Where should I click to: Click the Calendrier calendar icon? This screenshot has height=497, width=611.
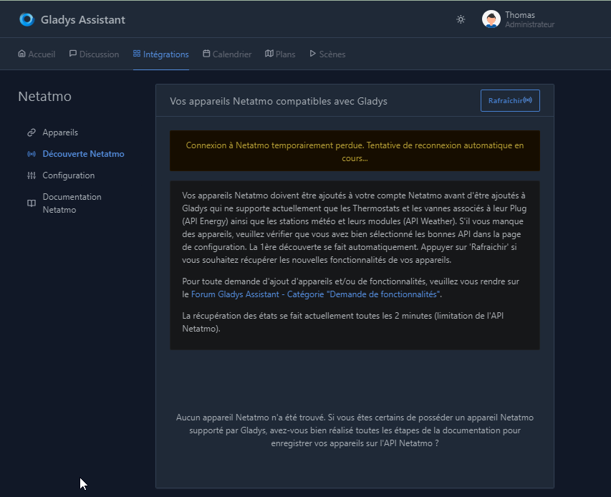pos(206,54)
